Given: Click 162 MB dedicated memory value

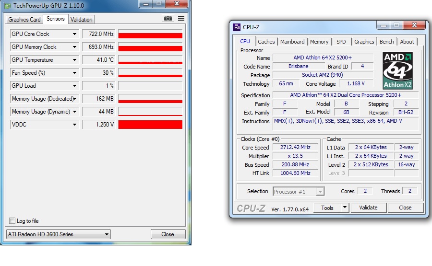Looking at the screenshot, I should (98, 99).
